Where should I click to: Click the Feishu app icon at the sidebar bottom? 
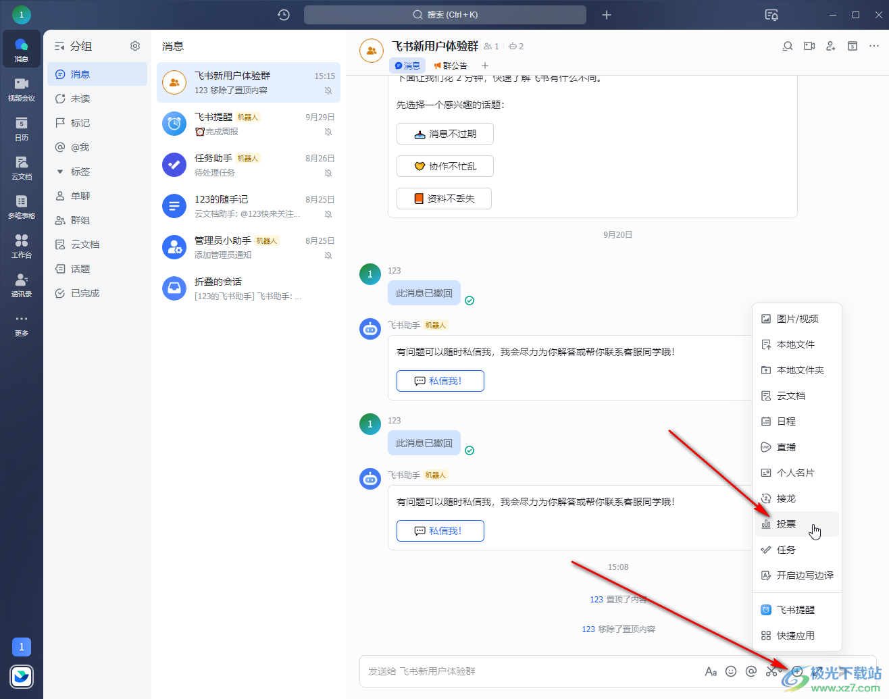click(x=22, y=677)
